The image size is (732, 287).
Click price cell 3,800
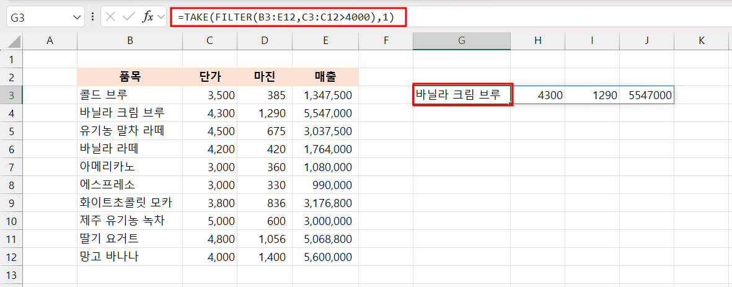(209, 202)
